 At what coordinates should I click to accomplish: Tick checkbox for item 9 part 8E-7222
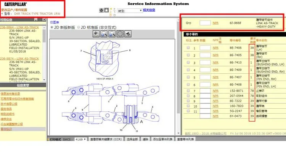[188, 101]
